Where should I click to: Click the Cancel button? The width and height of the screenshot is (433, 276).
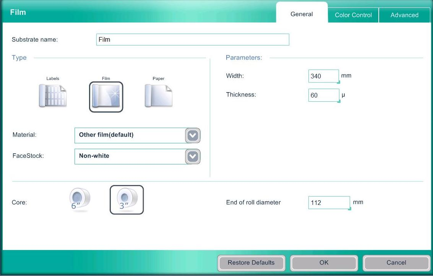[396, 263]
